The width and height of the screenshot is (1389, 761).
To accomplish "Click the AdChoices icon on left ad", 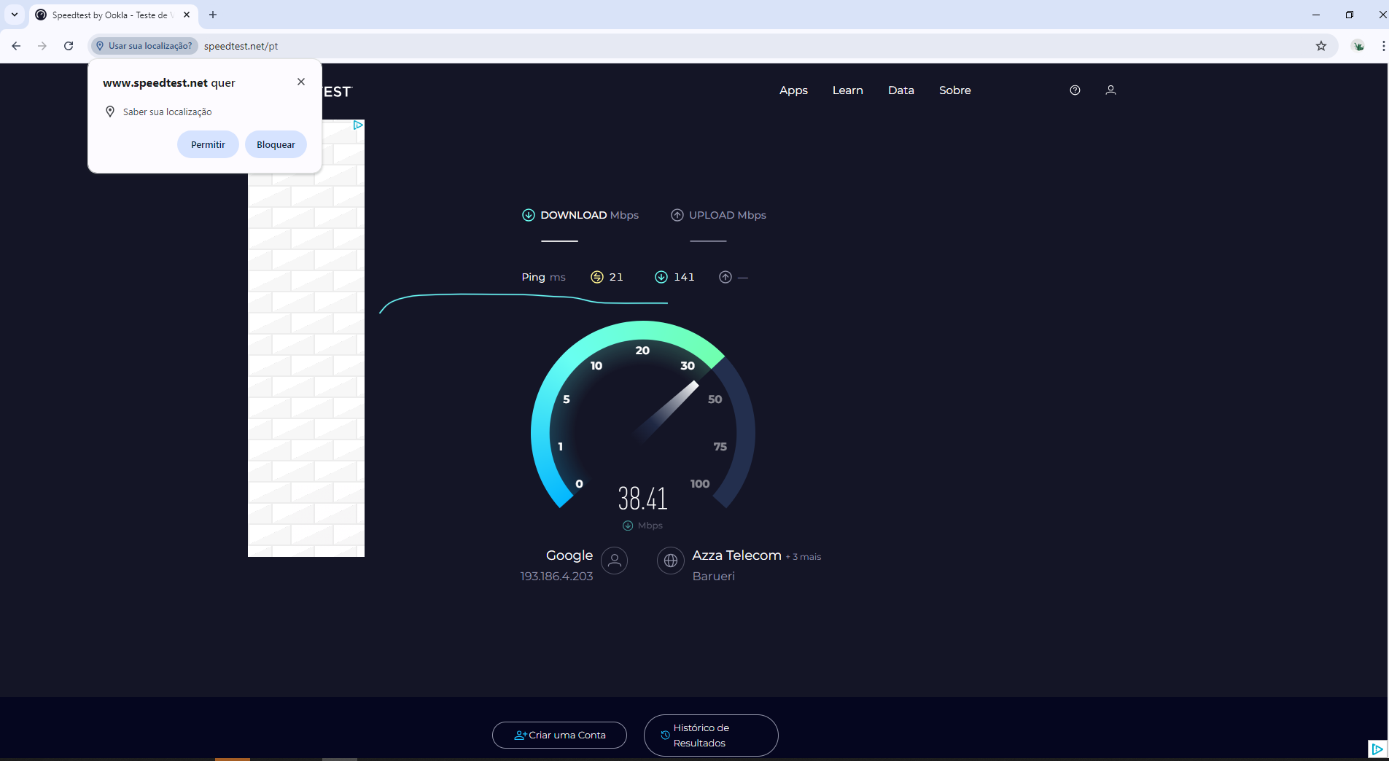I will [x=358, y=125].
